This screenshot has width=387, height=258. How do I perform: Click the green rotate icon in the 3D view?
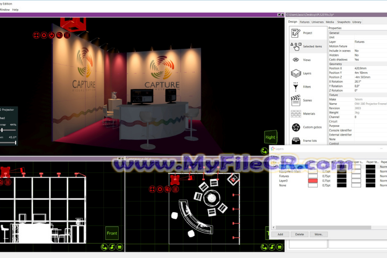[x=264, y=150]
